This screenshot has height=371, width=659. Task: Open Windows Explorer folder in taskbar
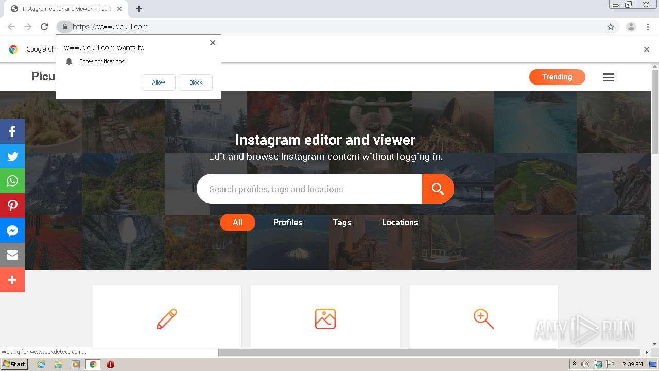58,364
